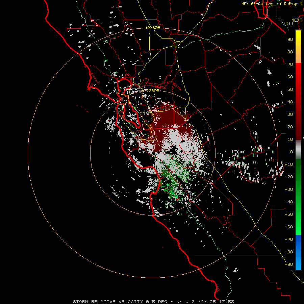Click the "50 NMI" range ring label
This screenshot has height=304, width=304.
(x=153, y=90)
